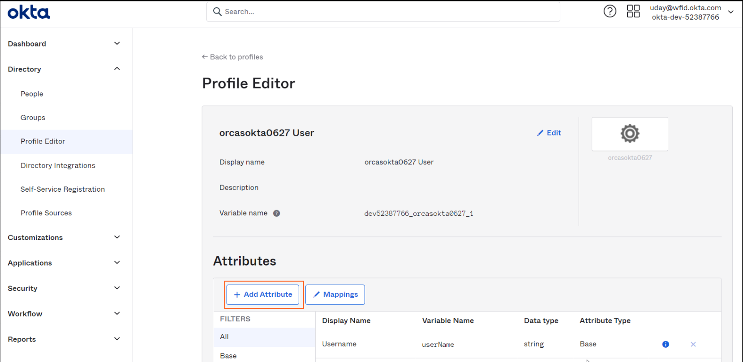Open People in the Directory menu
This screenshot has width=743, height=362.
pyautogui.click(x=32, y=94)
